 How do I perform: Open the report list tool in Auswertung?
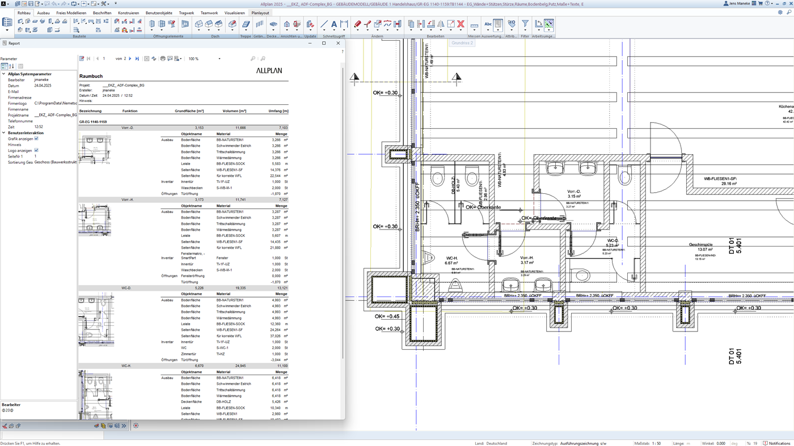[498, 24]
